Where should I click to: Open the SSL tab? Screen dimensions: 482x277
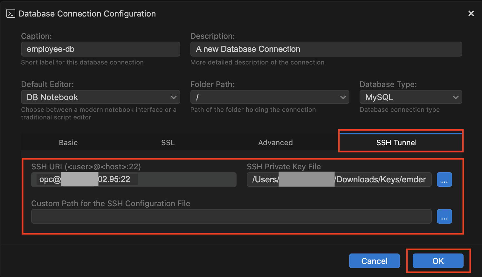point(168,143)
